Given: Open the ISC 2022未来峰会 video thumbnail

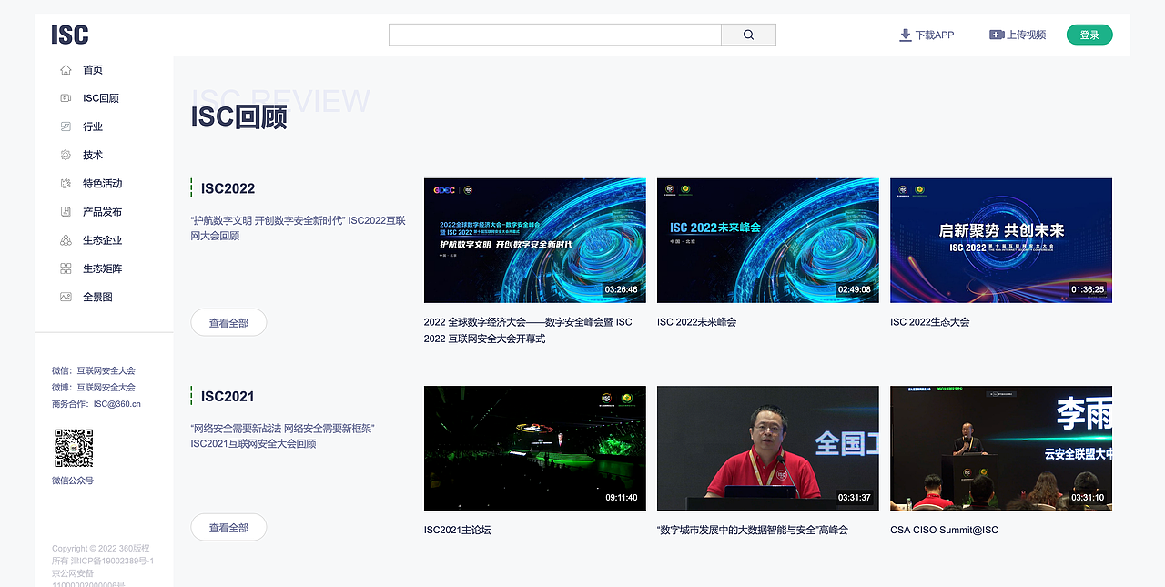Looking at the screenshot, I should coord(768,240).
